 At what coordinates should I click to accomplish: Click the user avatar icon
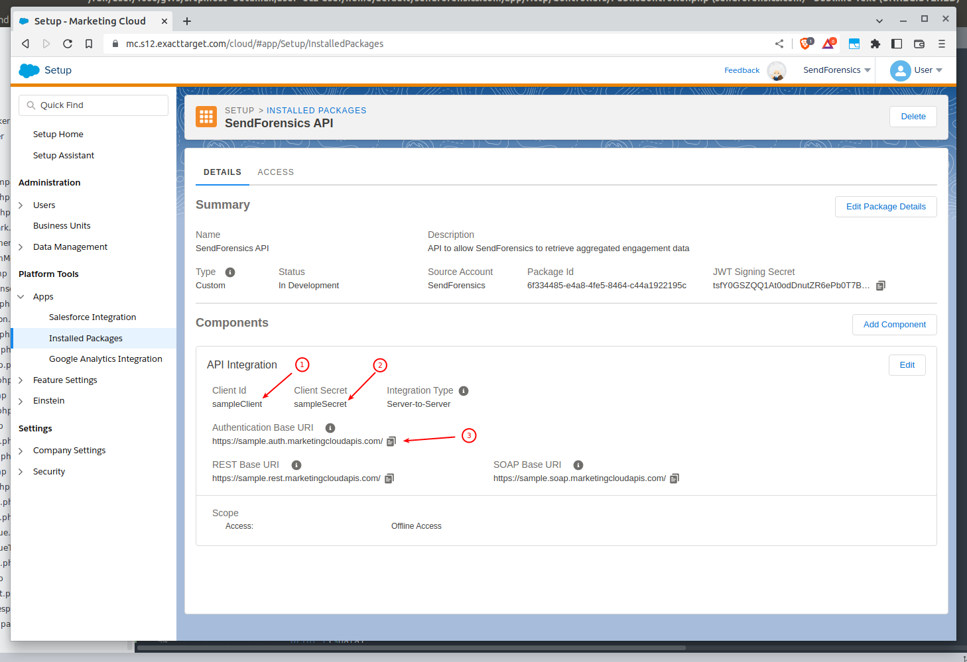click(901, 70)
